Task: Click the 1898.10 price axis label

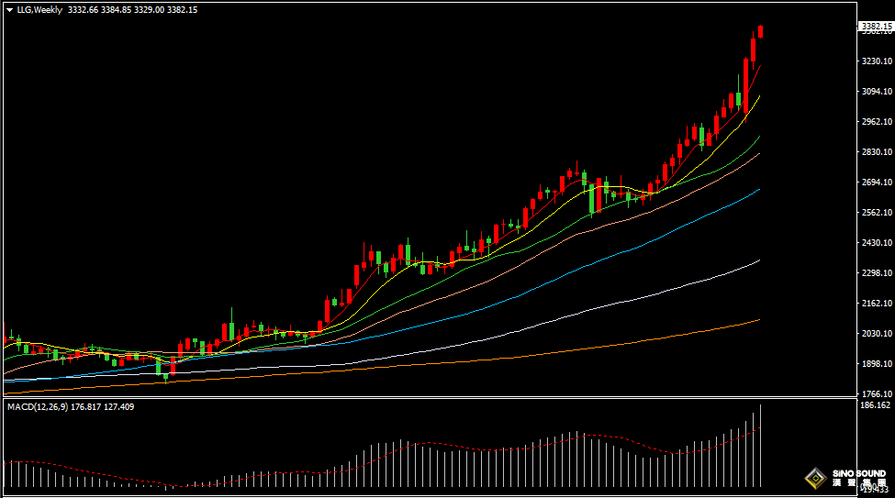Action: [x=875, y=363]
